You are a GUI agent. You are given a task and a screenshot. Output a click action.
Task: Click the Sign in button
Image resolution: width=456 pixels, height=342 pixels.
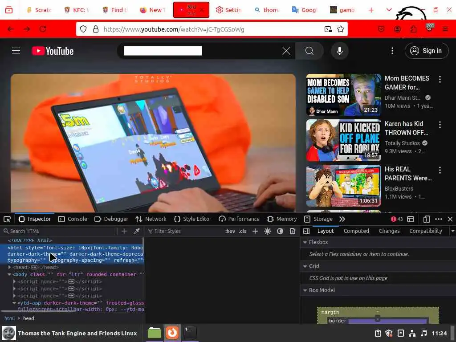[x=427, y=51]
